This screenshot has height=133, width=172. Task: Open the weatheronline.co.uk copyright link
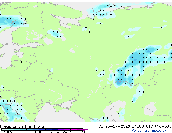(x=149, y=131)
